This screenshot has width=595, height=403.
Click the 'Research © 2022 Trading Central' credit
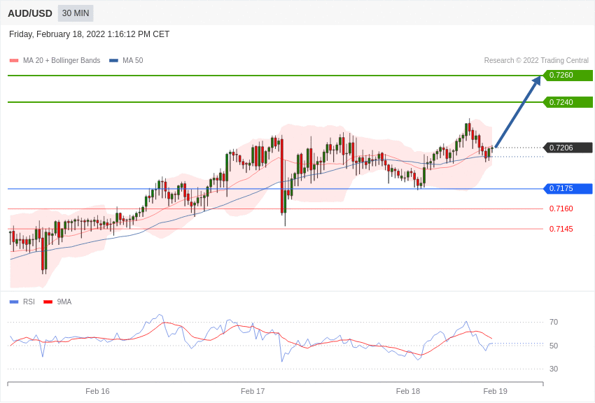[536, 60]
